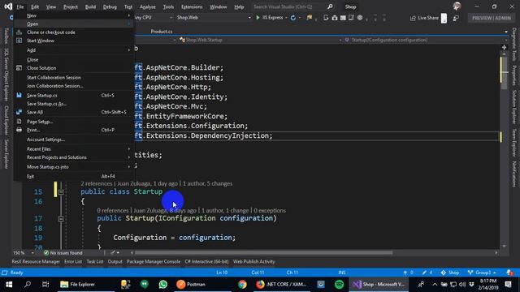Click the Visual Studio logo icon
Image resolution: width=520 pixels, height=292 pixels.
pos(8,6)
